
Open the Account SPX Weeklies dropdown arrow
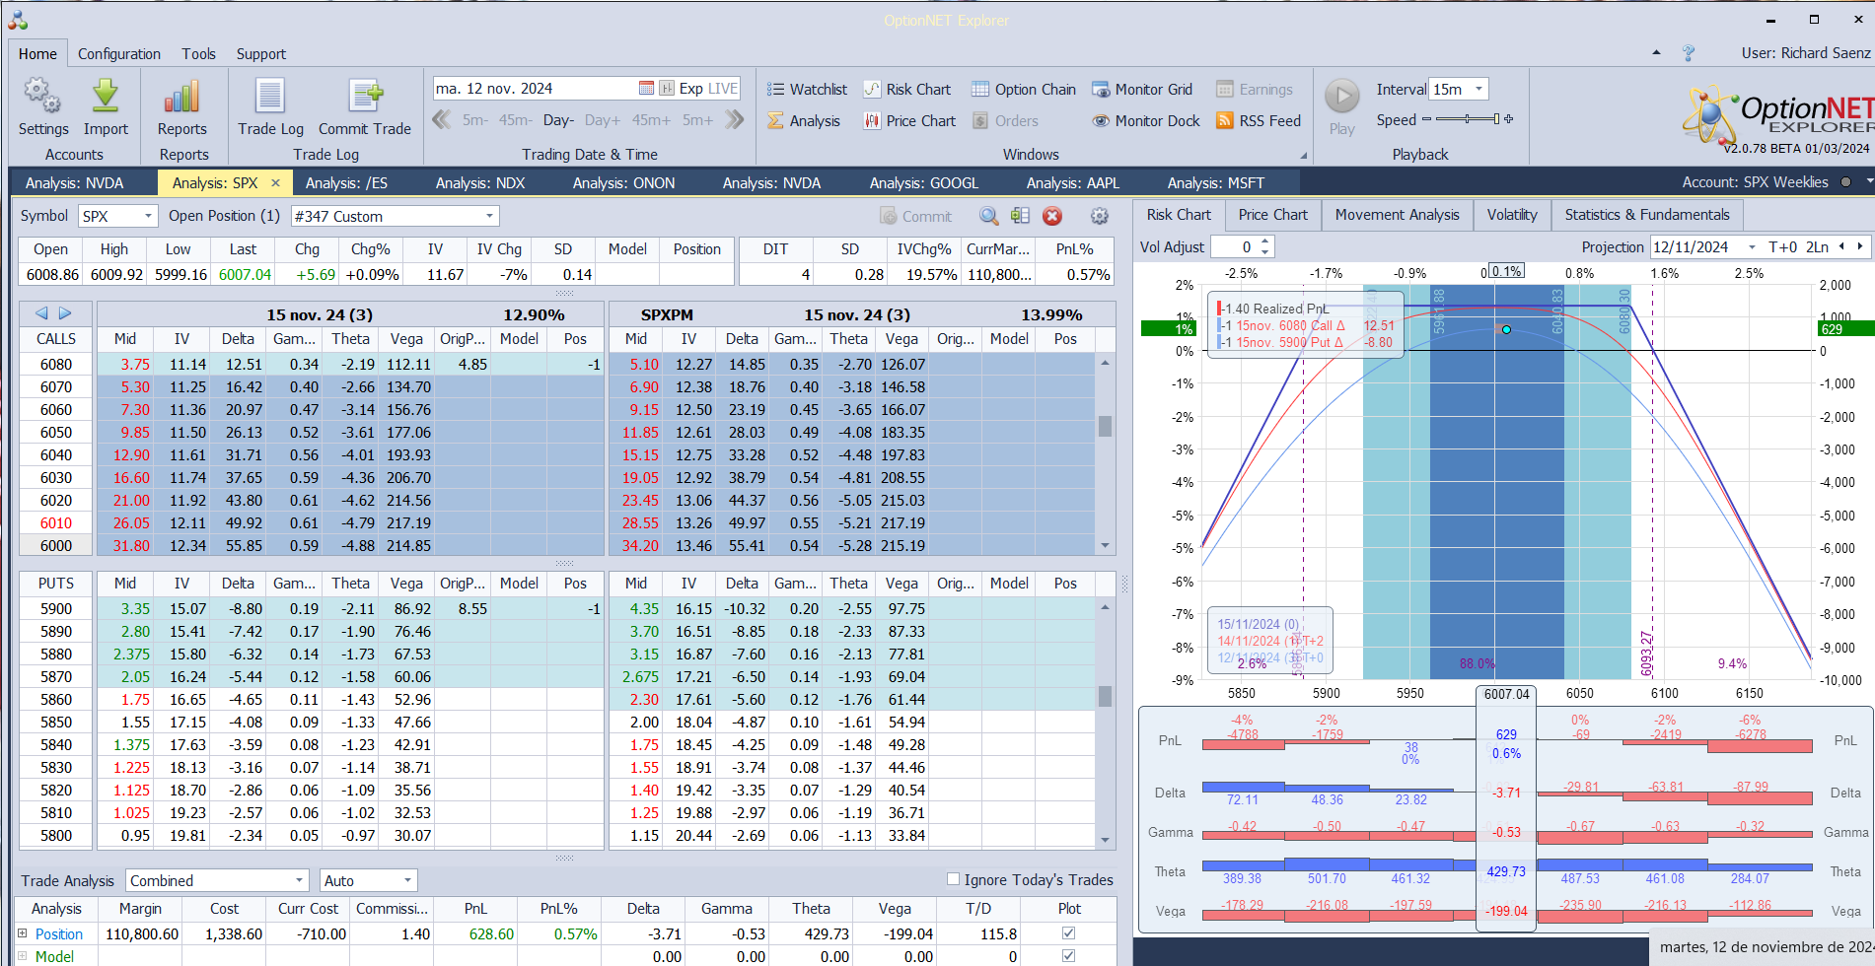1869,182
